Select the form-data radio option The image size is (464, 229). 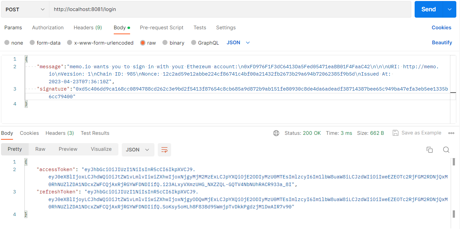pyautogui.click(x=32, y=43)
